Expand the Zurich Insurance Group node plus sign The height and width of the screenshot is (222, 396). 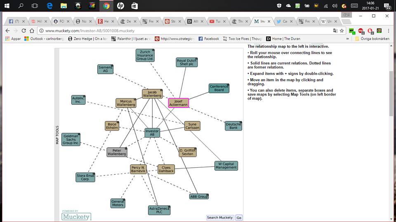[153, 51]
